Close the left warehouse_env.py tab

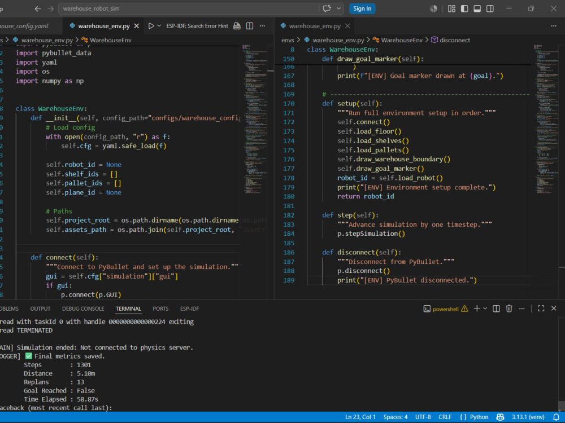[137, 26]
